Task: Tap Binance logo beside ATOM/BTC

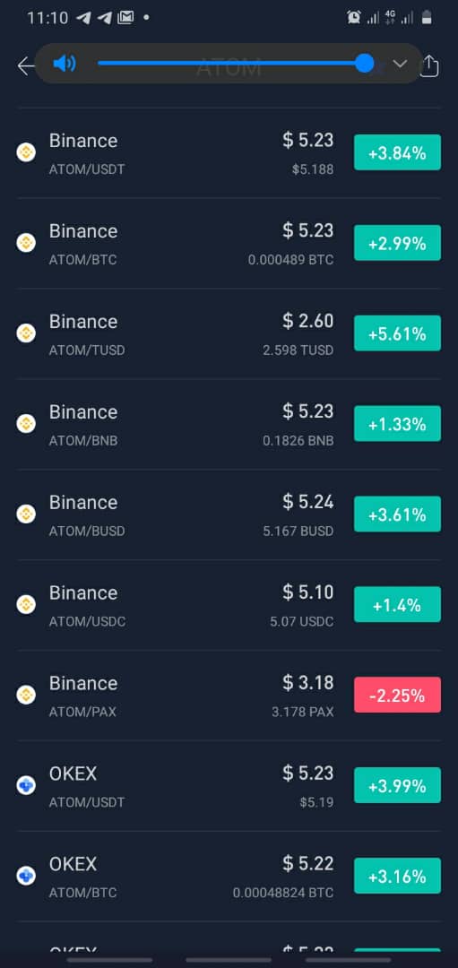Action: [x=26, y=243]
